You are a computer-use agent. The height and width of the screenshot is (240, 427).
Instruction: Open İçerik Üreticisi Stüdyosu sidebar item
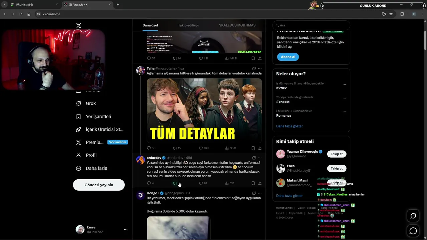tap(100, 129)
